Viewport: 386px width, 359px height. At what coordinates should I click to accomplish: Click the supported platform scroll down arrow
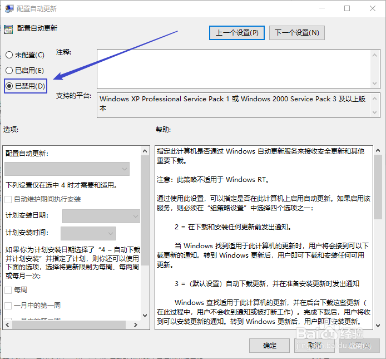coord(375,112)
